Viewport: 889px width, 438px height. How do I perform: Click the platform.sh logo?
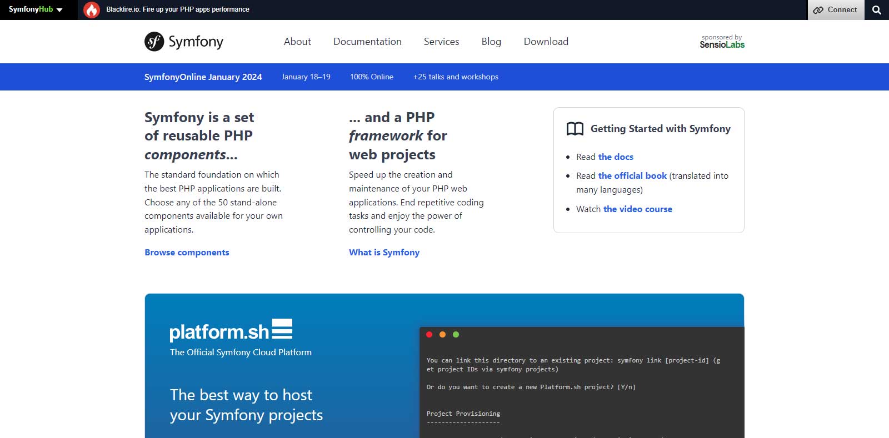click(x=231, y=330)
